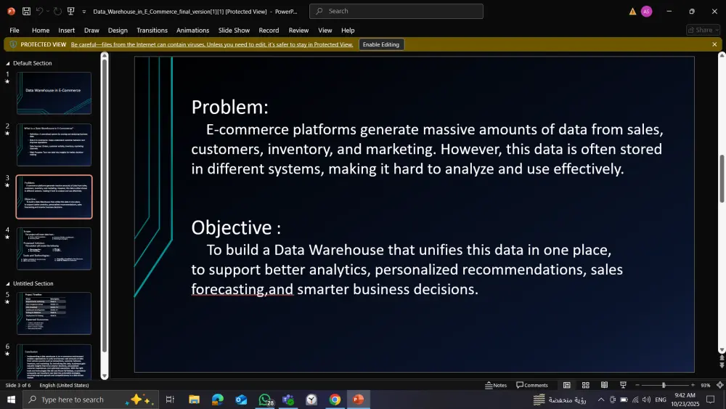Switch to the Animations tab
The image size is (726, 409).
tap(192, 30)
